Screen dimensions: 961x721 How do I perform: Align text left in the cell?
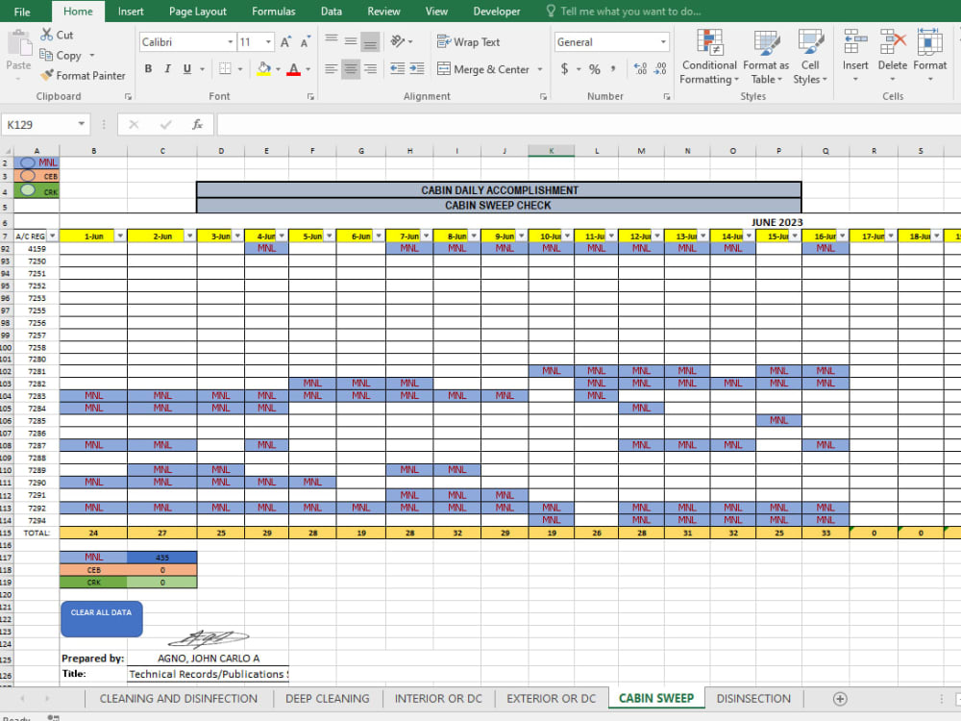point(332,68)
